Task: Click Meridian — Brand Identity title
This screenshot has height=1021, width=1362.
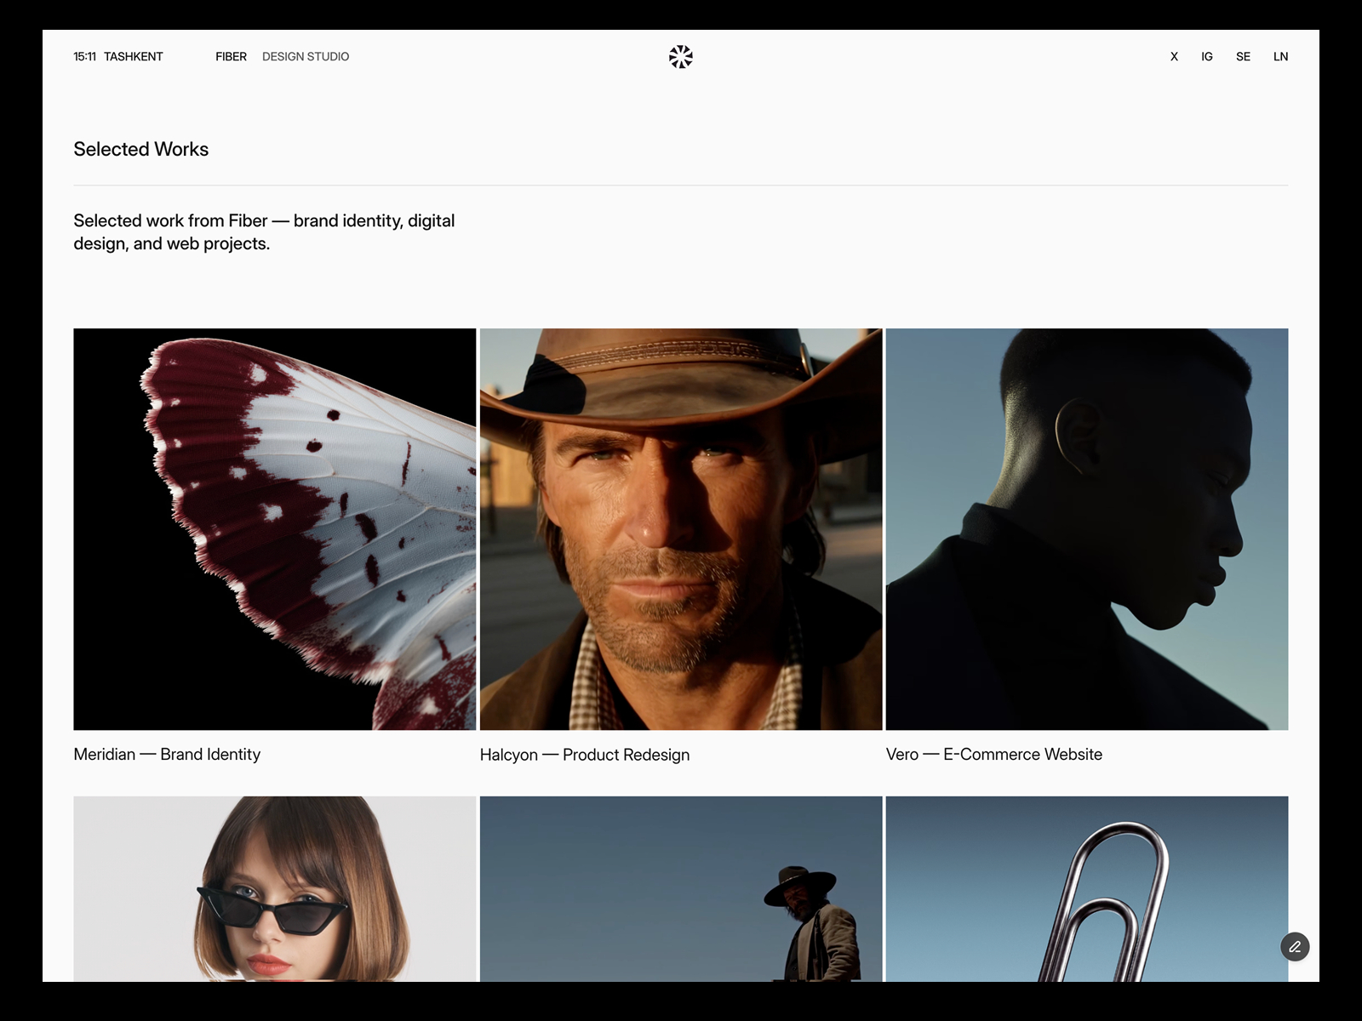Action: [x=167, y=755]
